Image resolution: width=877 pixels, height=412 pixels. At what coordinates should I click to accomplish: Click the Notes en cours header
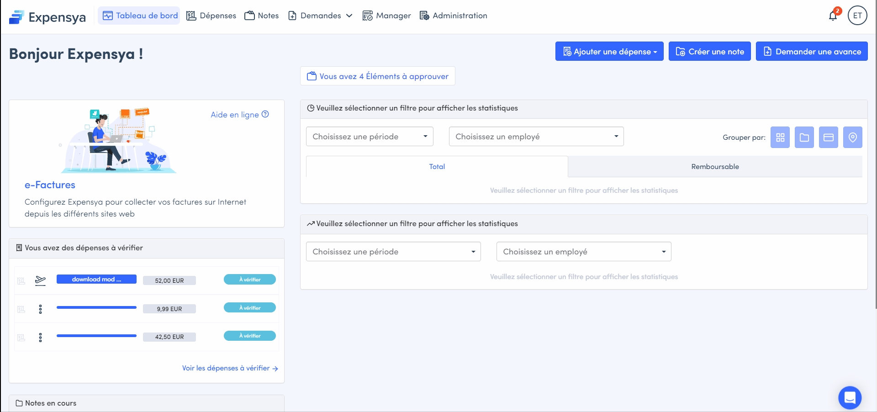click(x=147, y=403)
